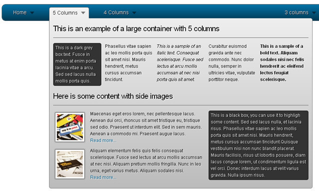Click the 'Curabitur euismod' column text
This screenshot has width=319, height=192.
coord(232,63)
